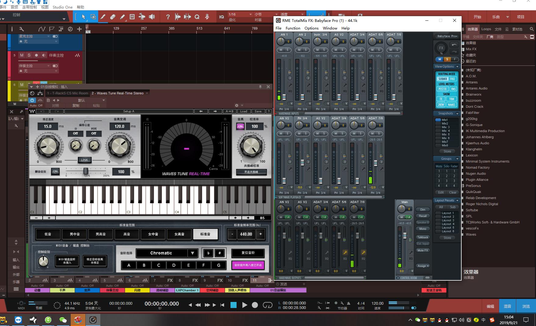Click the Quantize Q icon
The image size is (536, 326).
point(197,17)
